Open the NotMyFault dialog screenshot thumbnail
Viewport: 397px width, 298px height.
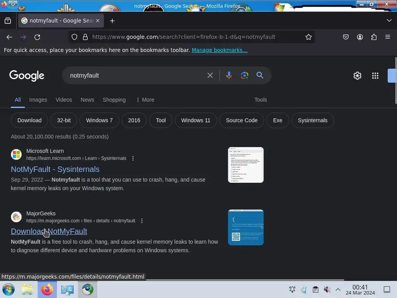pyautogui.click(x=245, y=165)
